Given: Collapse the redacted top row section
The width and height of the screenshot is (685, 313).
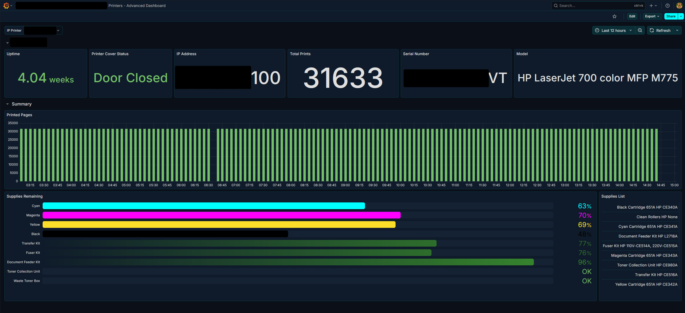Looking at the screenshot, I should (x=8, y=43).
